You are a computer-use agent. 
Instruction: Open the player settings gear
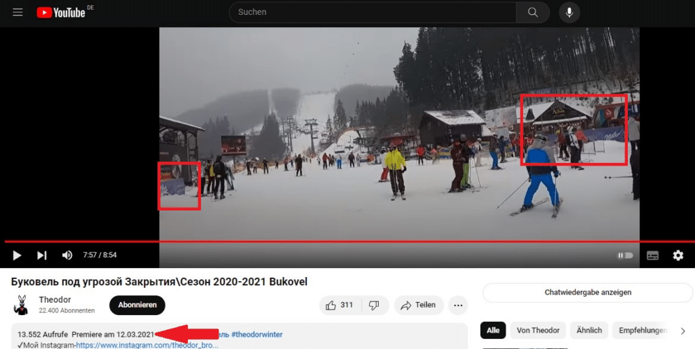678,255
